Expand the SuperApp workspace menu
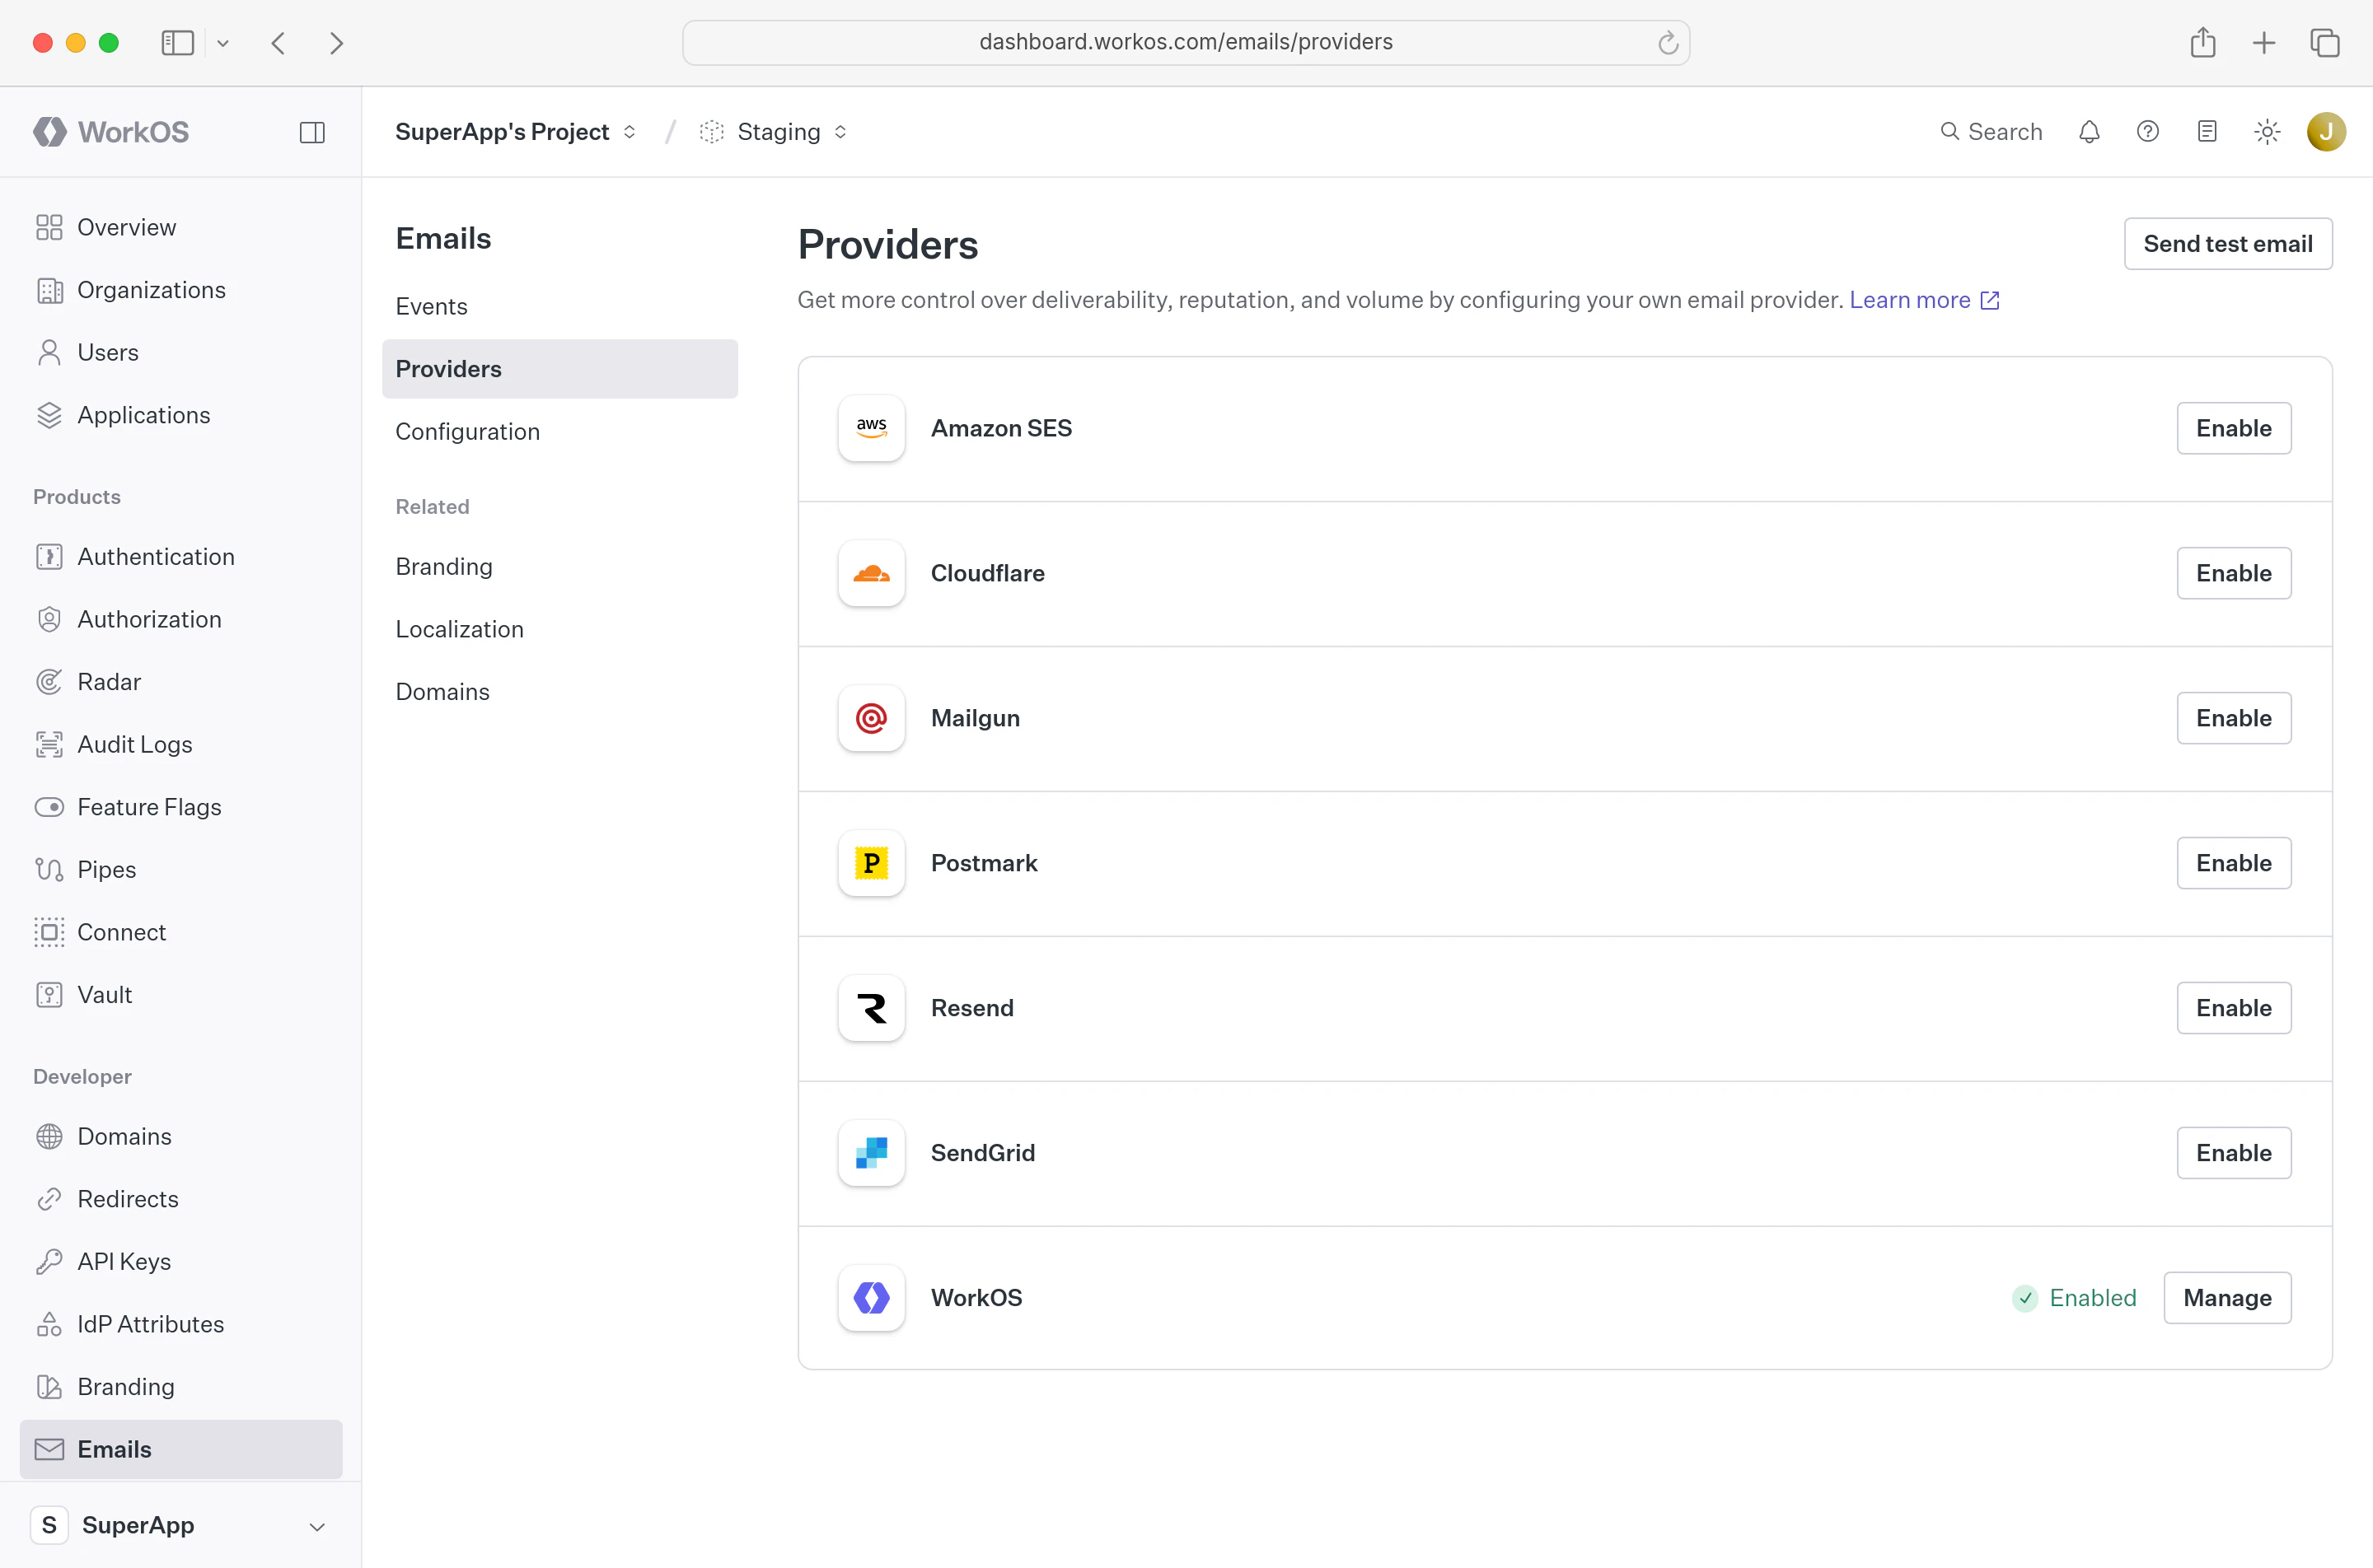Viewport: 2373px width, 1568px height. point(180,1525)
